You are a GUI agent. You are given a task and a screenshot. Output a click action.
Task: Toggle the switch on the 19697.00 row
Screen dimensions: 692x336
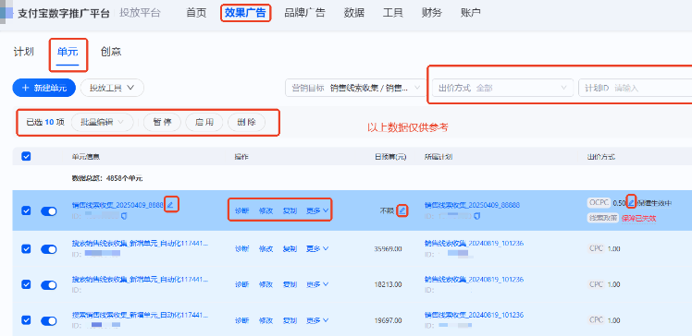pos(49,320)
